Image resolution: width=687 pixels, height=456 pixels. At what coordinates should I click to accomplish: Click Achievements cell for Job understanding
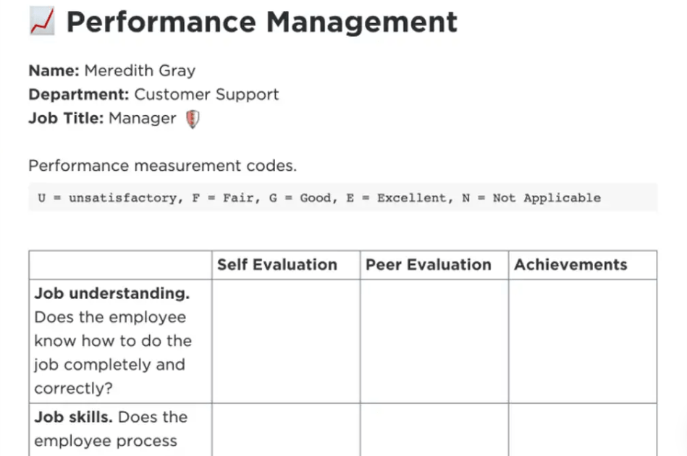coord(583,341)
